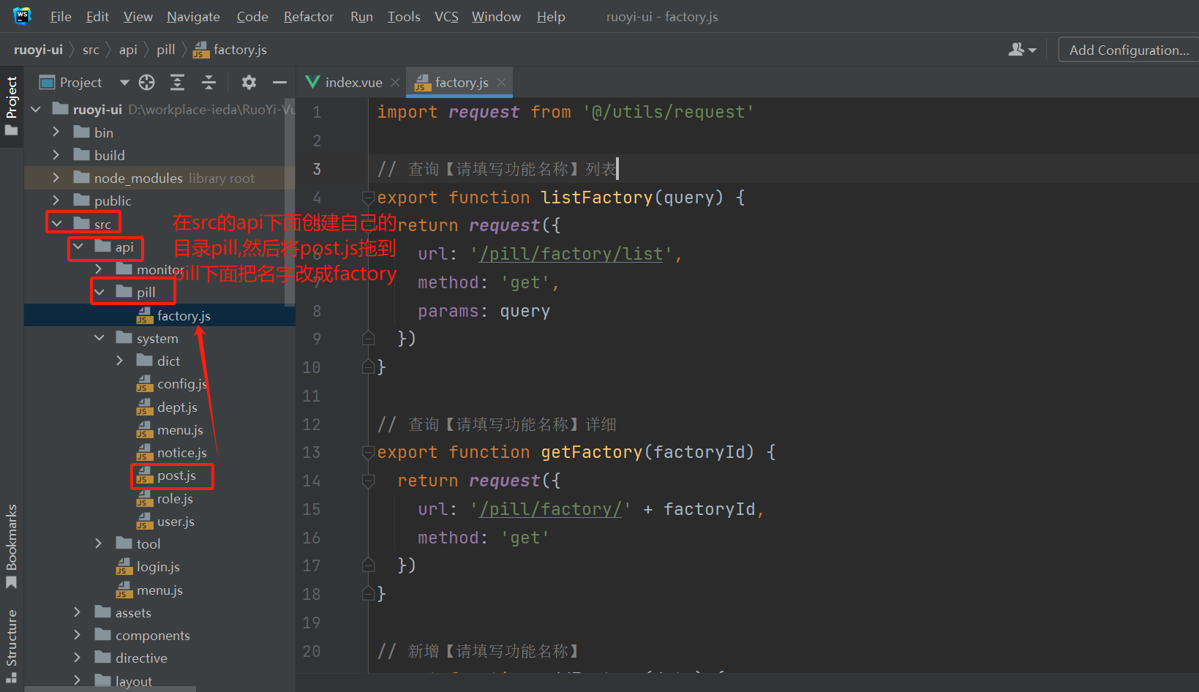Screen dimensions: 1199x692
Task: Expand the tool folder
Action: point(99,544)
